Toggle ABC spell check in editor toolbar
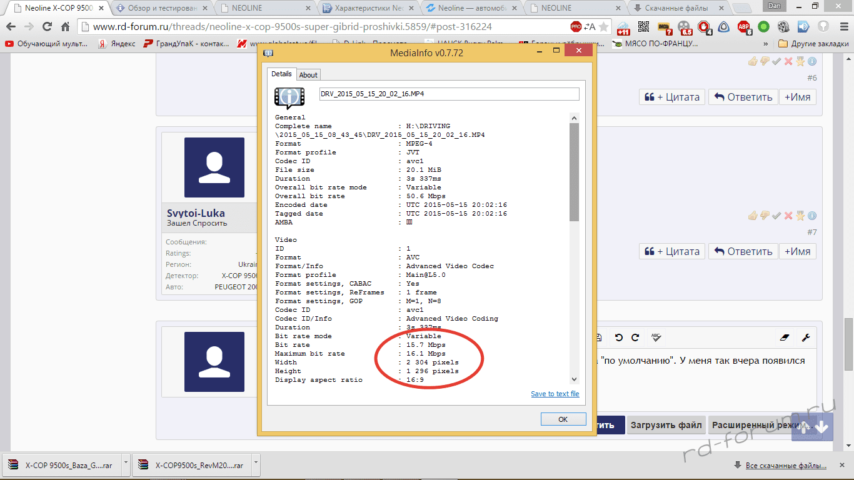Screen dimensions: 854x480 coord(656,337)
